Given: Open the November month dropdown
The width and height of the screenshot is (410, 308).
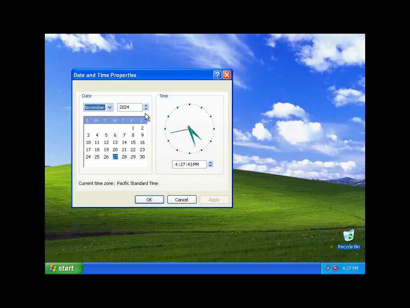Looking at the screenshot, I should point(110,107).
